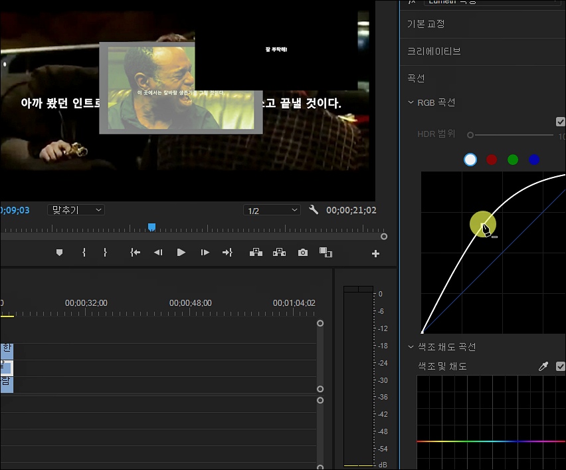Click the middle vertical scroll handle
The height and width of the screenshot is (470, 566).
320,389
